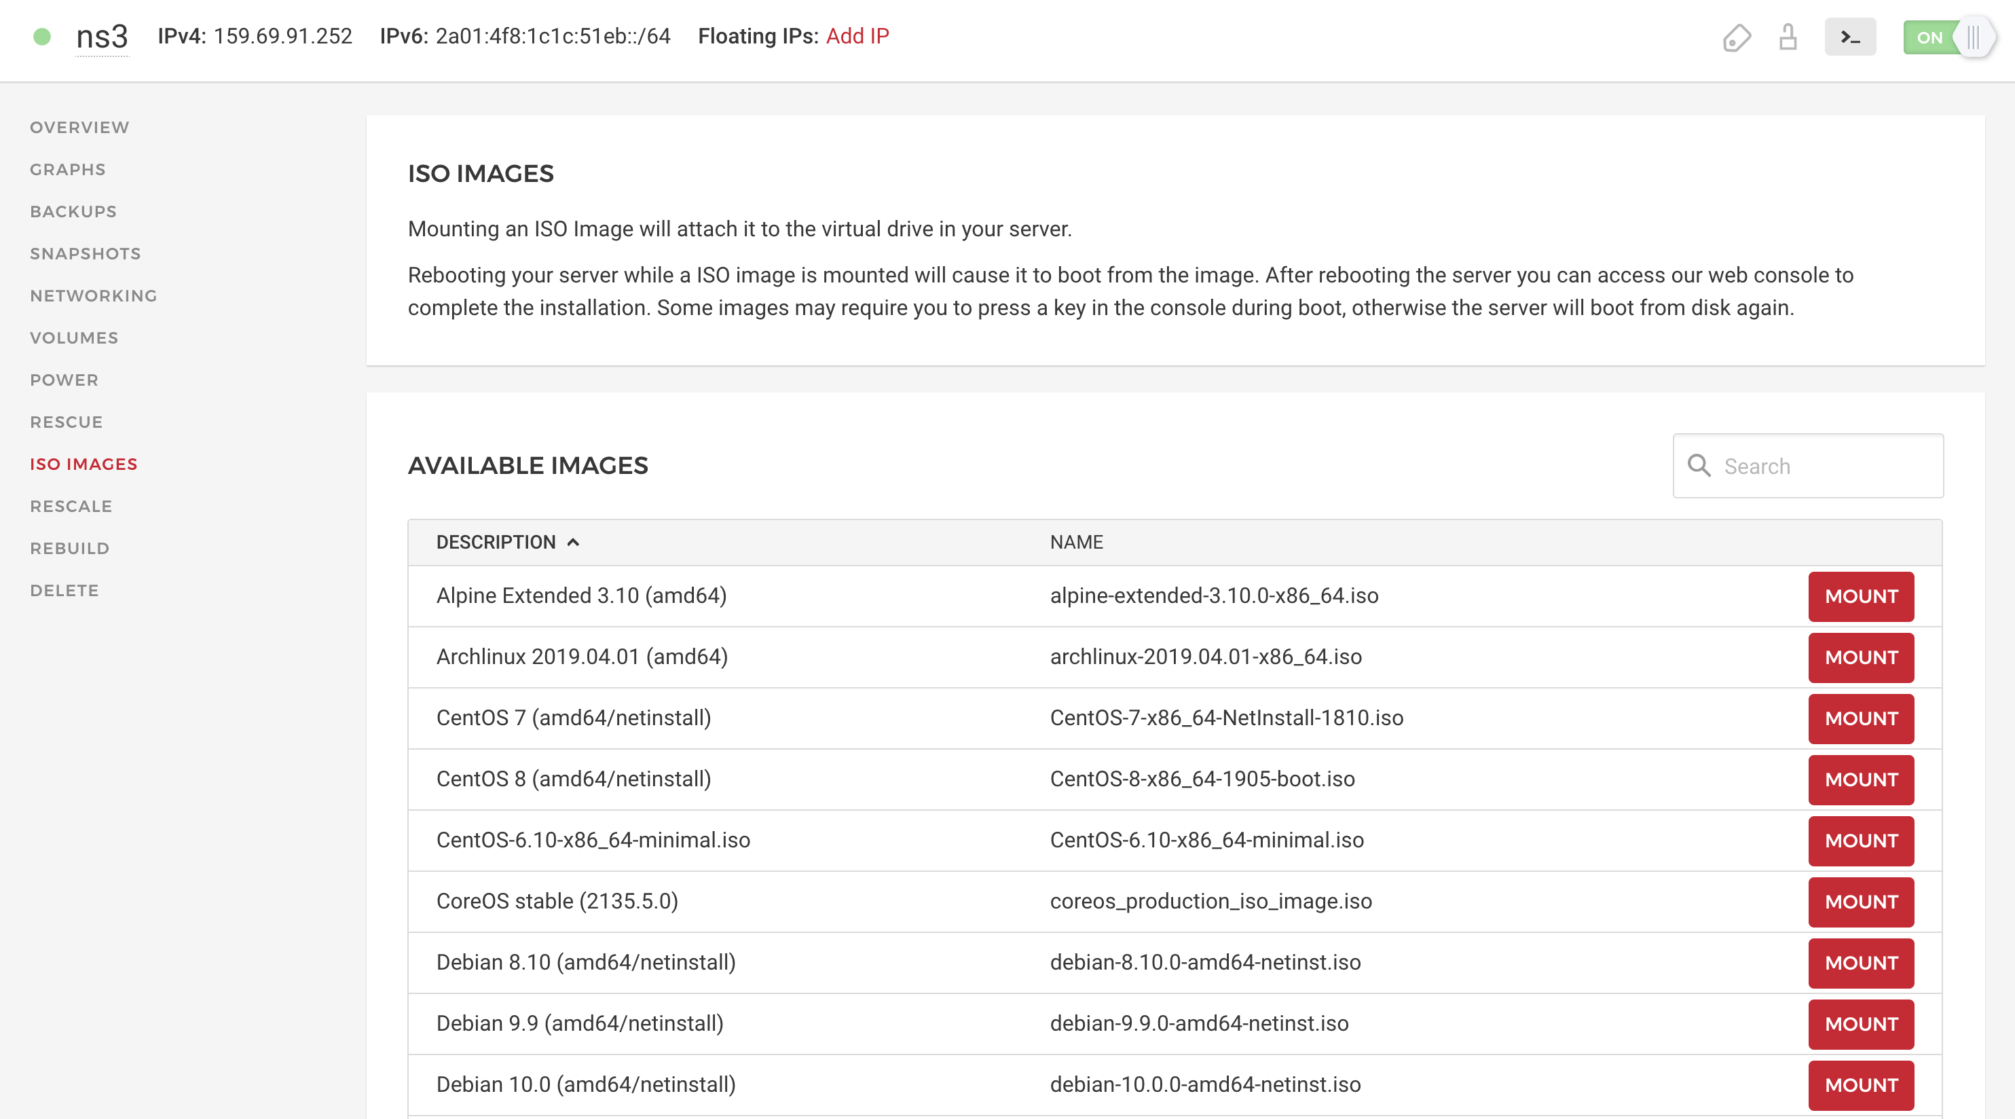The image size is (2015, 1119).
Task: Click the server protection lock icon
Action: pos(1788,37)
